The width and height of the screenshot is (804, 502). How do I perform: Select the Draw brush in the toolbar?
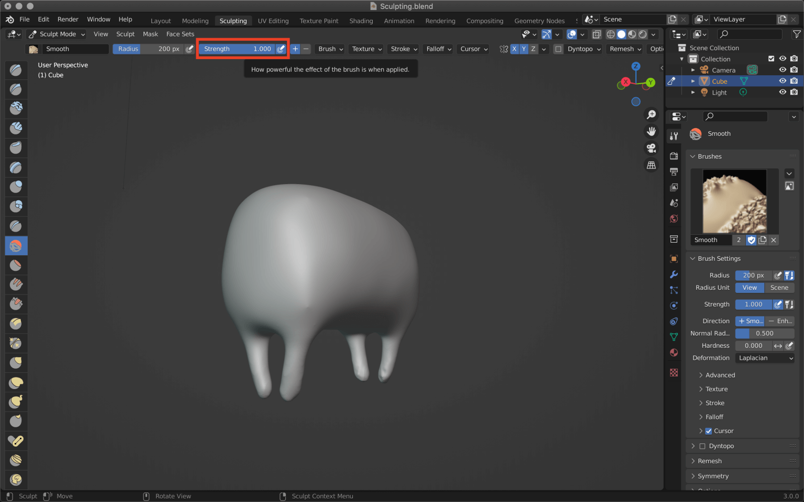16,70
